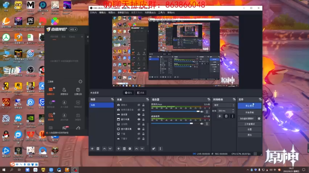
Task: Hide the 窗口采集 source
Action: 139,119
